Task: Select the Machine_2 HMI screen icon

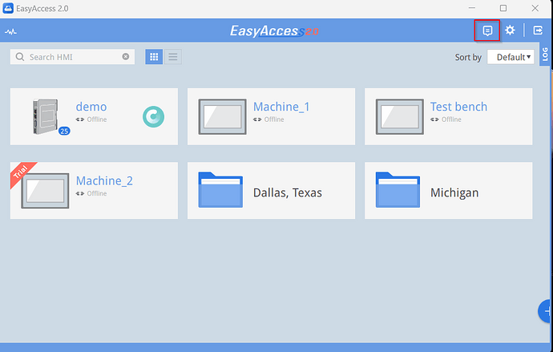Action: tap(45, 191)
